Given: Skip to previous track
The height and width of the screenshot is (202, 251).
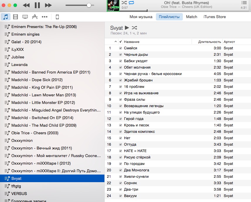Looking at the screenshot, I should [26, 5].
